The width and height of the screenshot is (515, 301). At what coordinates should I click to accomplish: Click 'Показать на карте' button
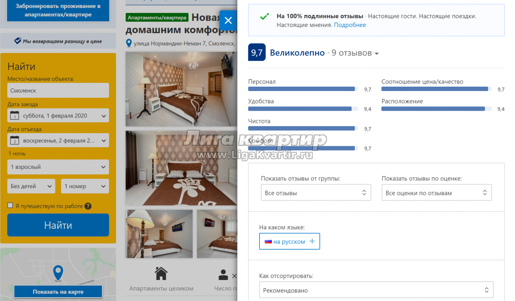coord(58,292)
